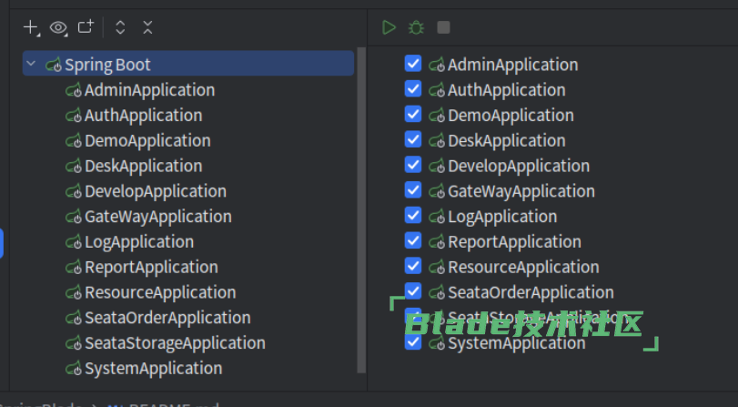This screenshot has height=407, width=738.
Task: Select the Spring Boot group row
Action: (x=188, y=63)
